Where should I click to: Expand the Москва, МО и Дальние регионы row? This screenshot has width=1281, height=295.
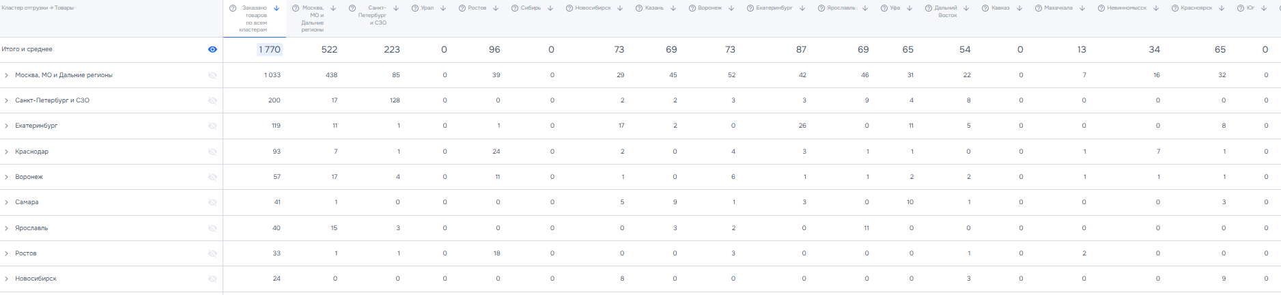click(x=6, y=75)
